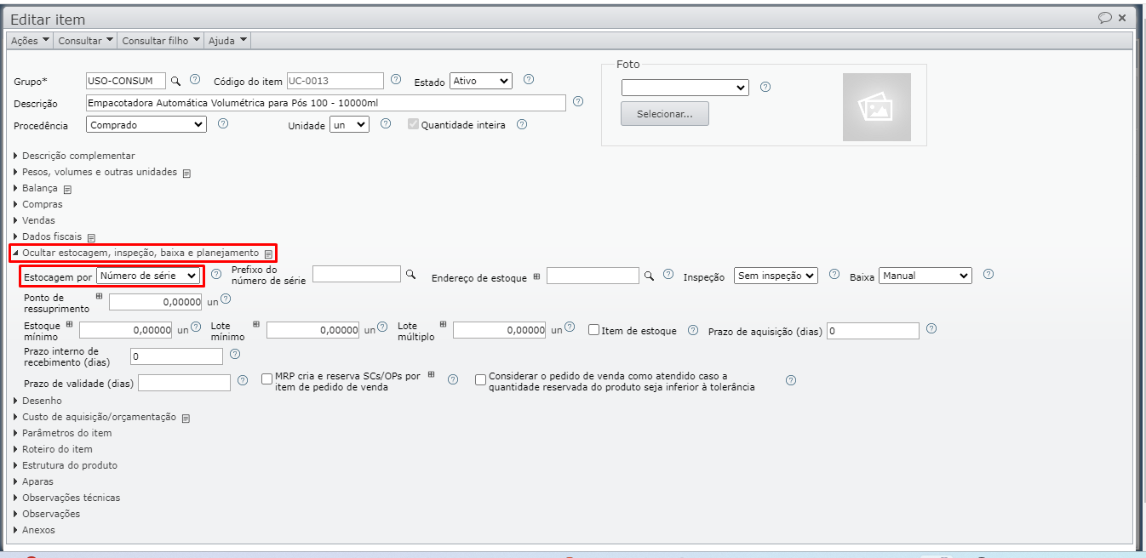
Task: Click help icon for Lote mínimo
Action: [x=382, y=327]
